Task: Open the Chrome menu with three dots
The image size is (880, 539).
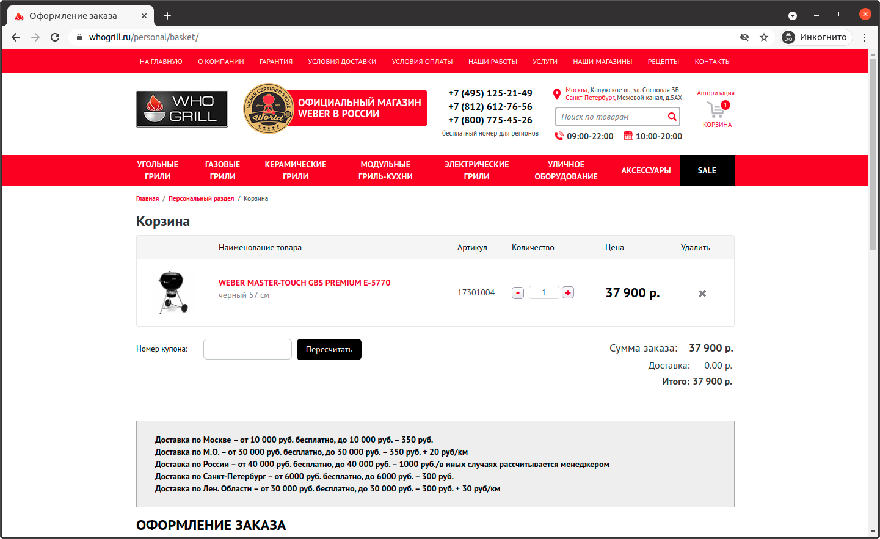Action: click(x=864, y=37)
